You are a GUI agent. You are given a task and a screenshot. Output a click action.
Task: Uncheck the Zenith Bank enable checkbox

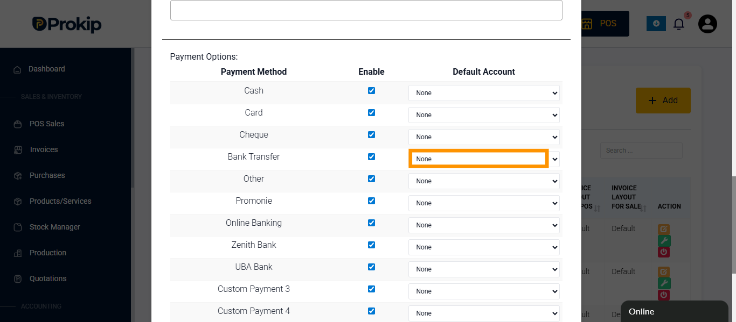(371, 245)
